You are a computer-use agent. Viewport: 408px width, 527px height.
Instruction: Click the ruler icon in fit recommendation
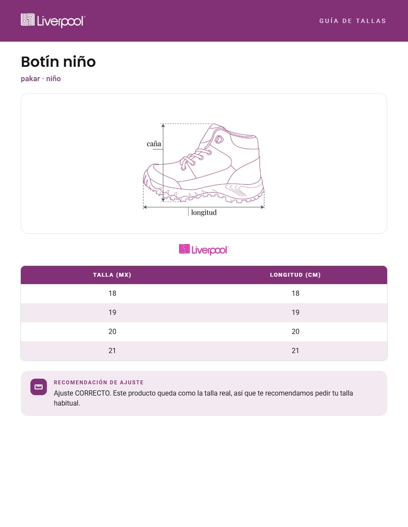39,387
